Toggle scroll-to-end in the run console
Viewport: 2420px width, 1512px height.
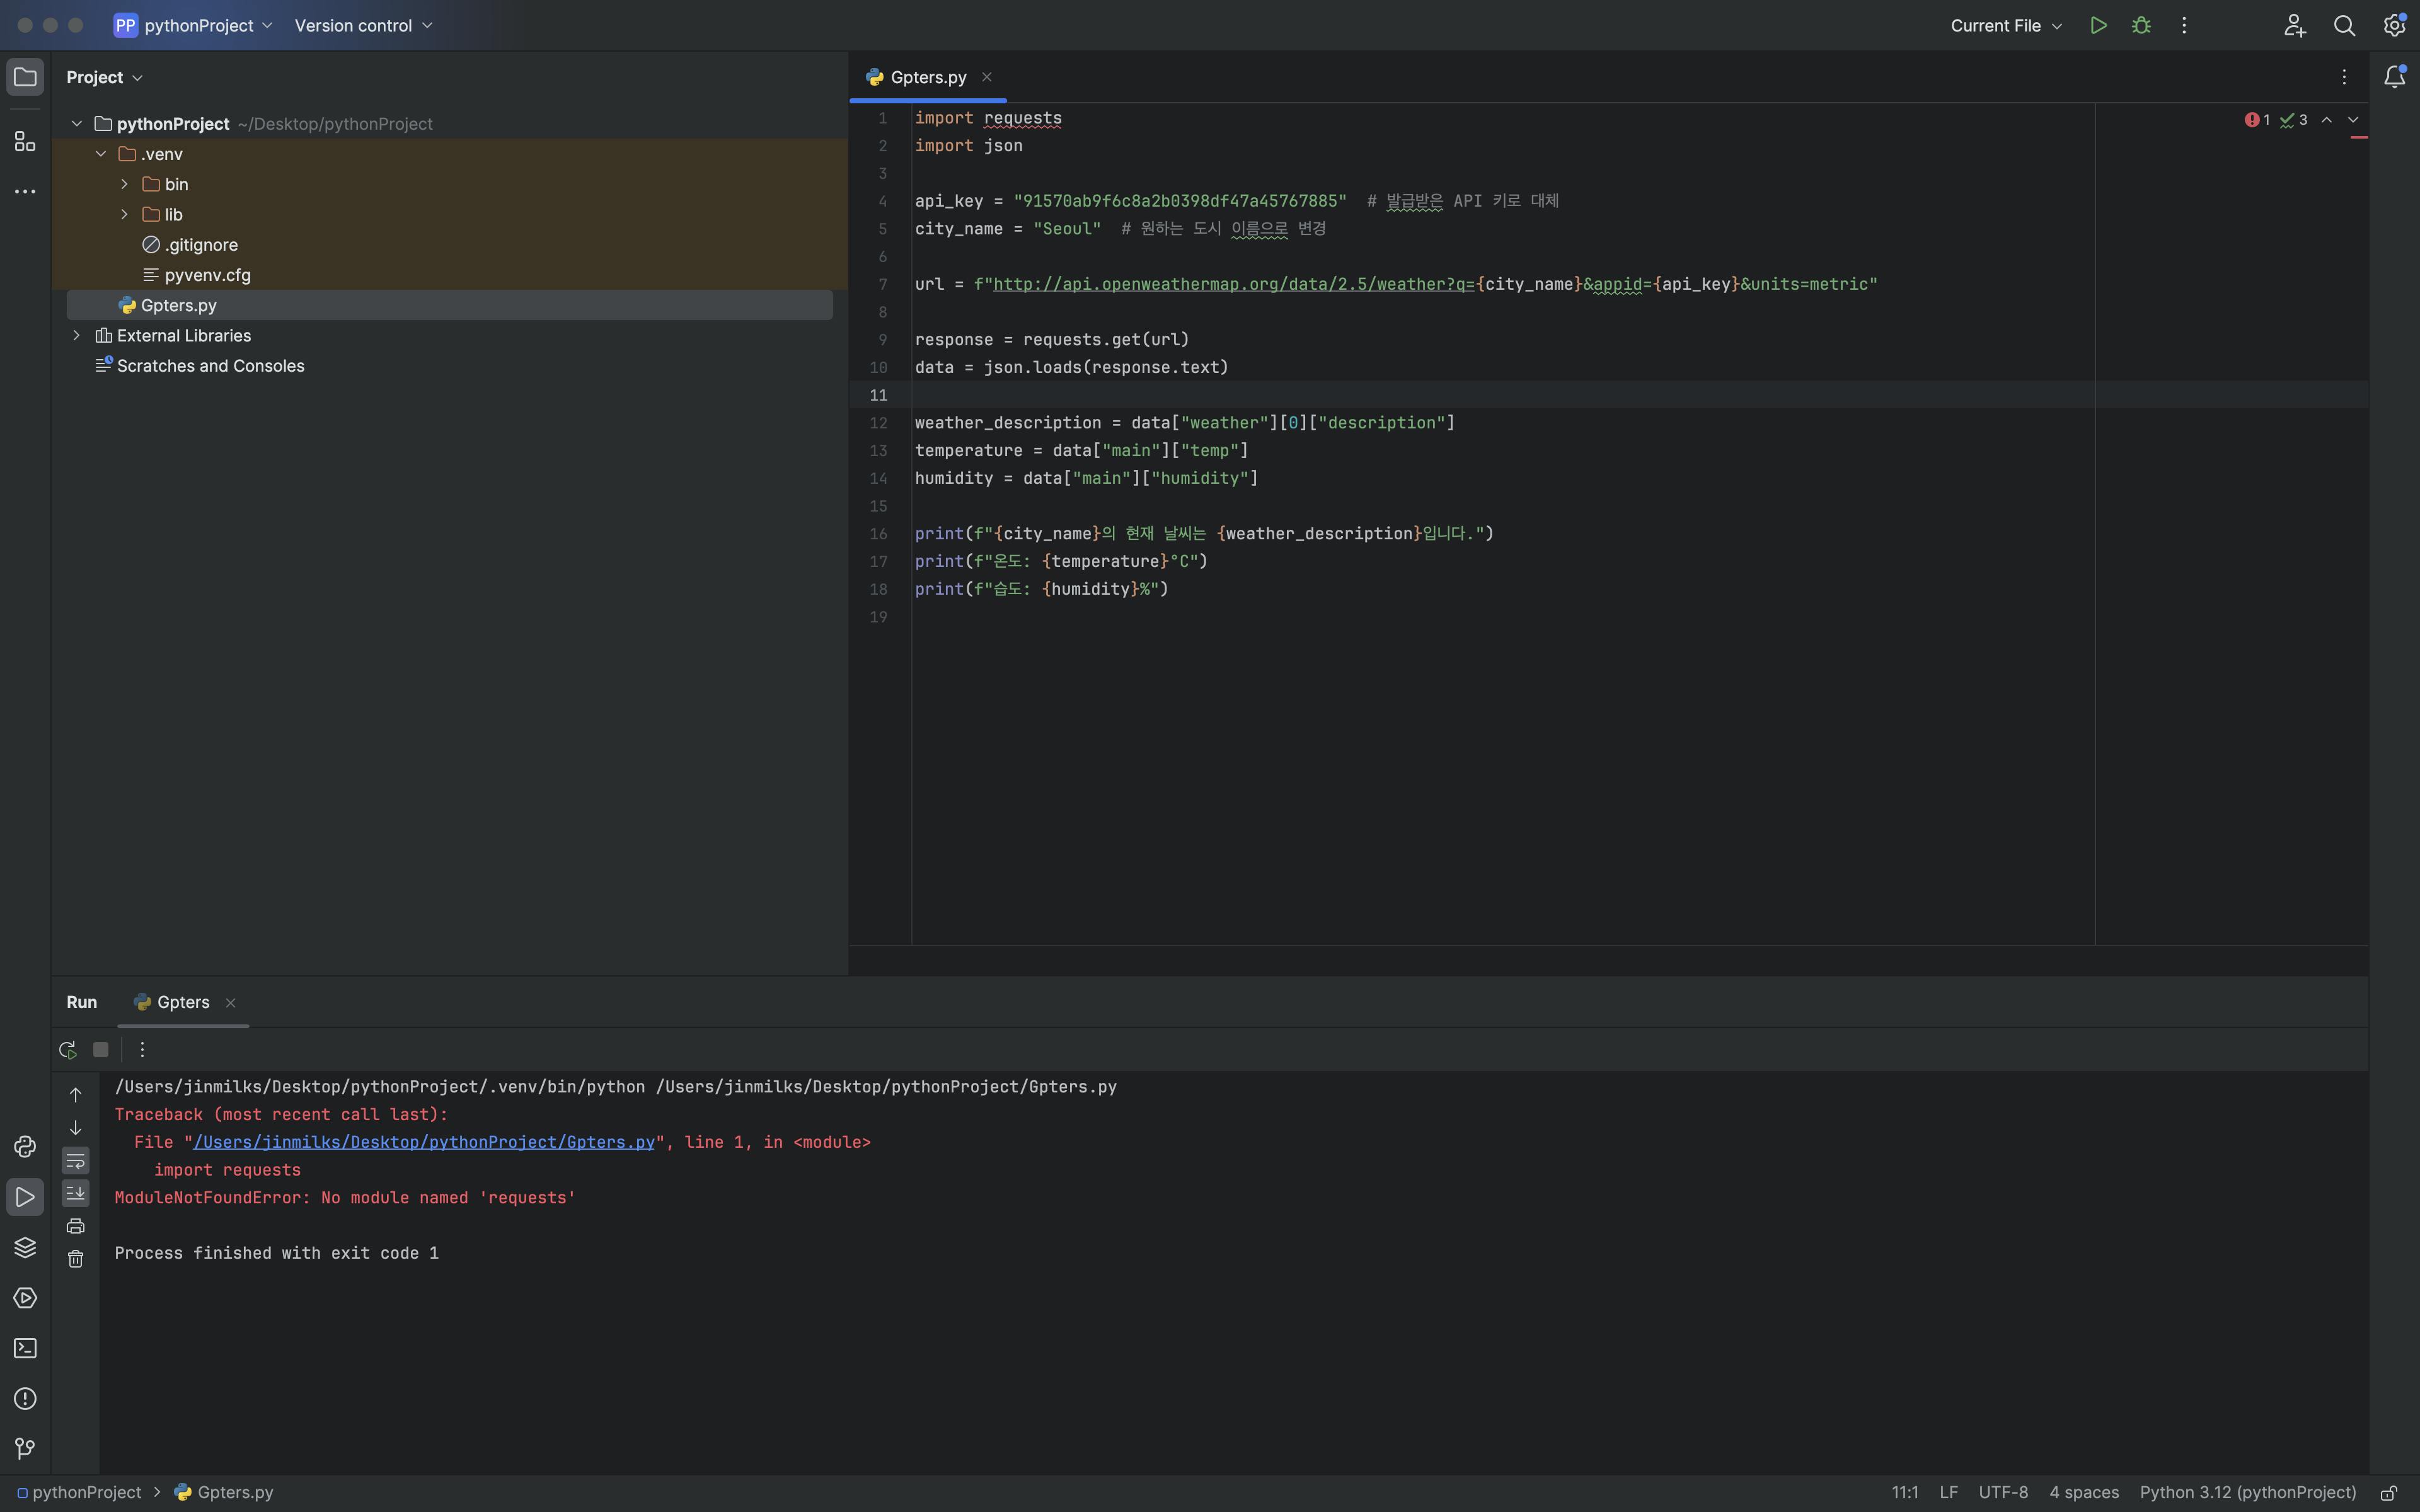[76, 1193]
